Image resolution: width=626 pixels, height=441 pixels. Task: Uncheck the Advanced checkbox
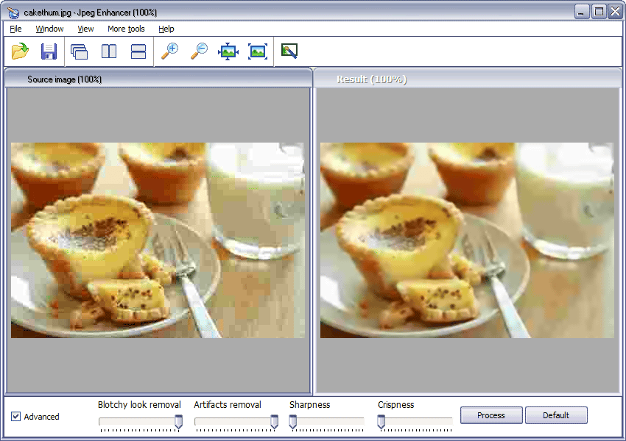[15, 416]
